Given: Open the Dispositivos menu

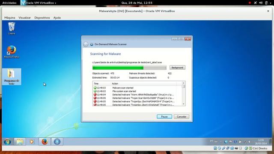Looking at the screenshot, I should pos(42,18).
